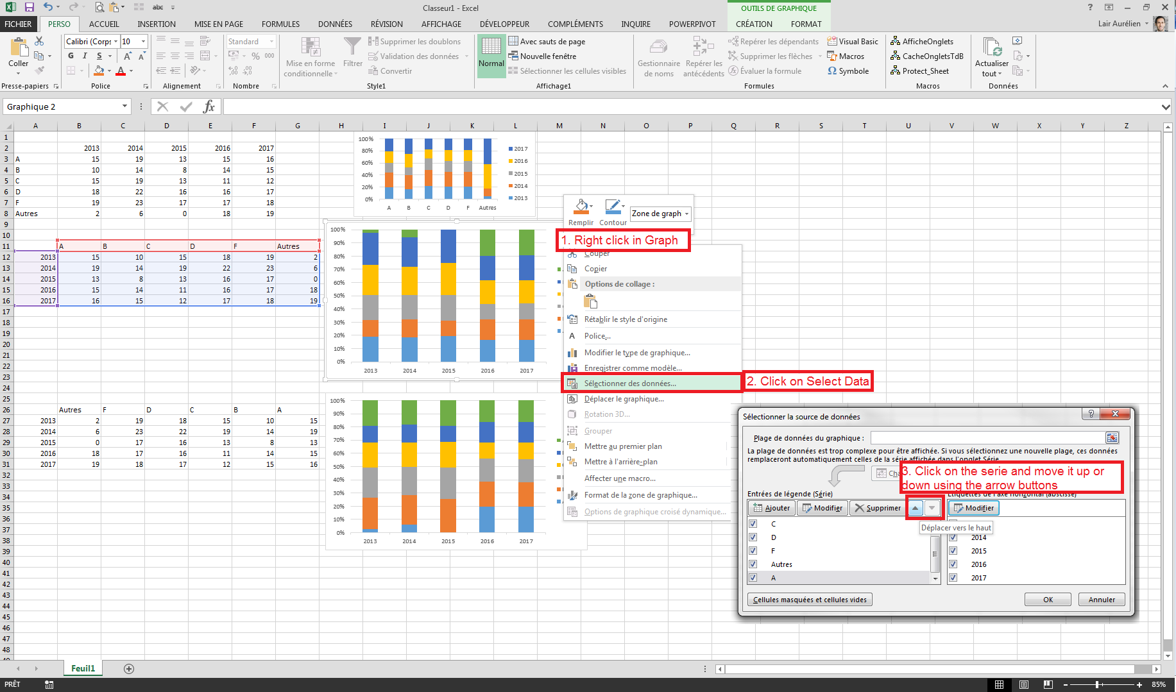Switch to the DÉVELOPPEUR ribbon tab
Screen dimensions: 1176x692
pos(504,24)
